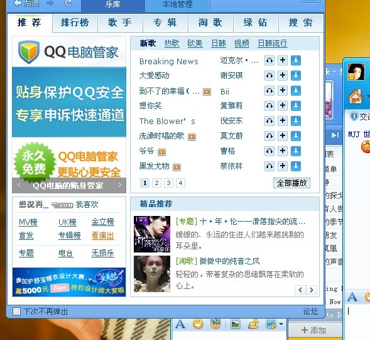Open screenshot tool dropdown arrow
The width and height of the screenshot is (370, 340).
tap(281, 324)
